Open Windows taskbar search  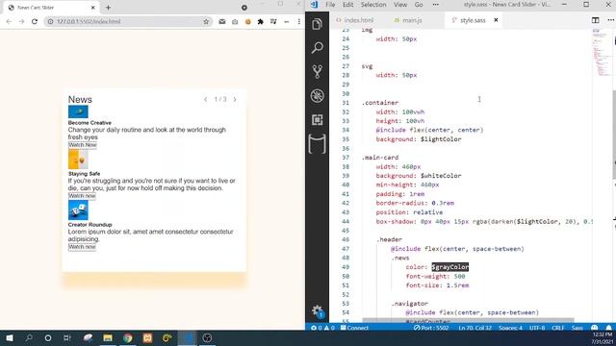[x=29, y=337]
